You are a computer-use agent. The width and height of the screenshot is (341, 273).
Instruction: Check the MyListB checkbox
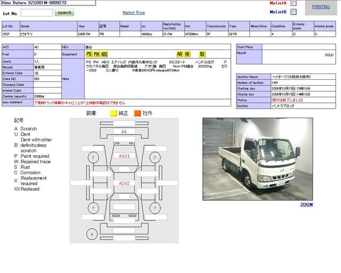point(293,12)
